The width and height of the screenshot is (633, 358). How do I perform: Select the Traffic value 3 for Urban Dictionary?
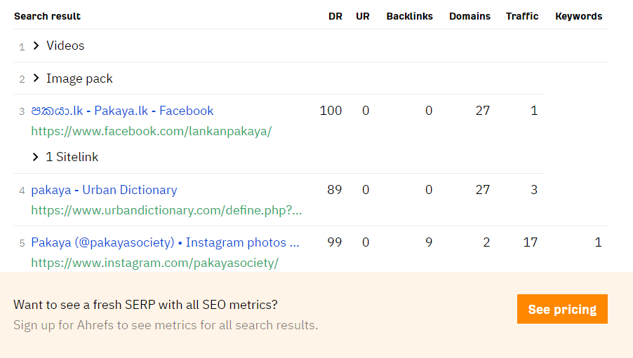533,189
